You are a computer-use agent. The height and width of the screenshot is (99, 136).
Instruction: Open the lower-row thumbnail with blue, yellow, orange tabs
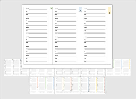93,85
